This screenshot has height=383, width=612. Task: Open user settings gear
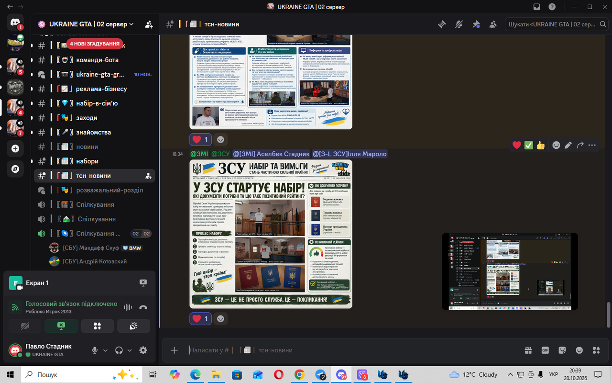click(143, 350)
